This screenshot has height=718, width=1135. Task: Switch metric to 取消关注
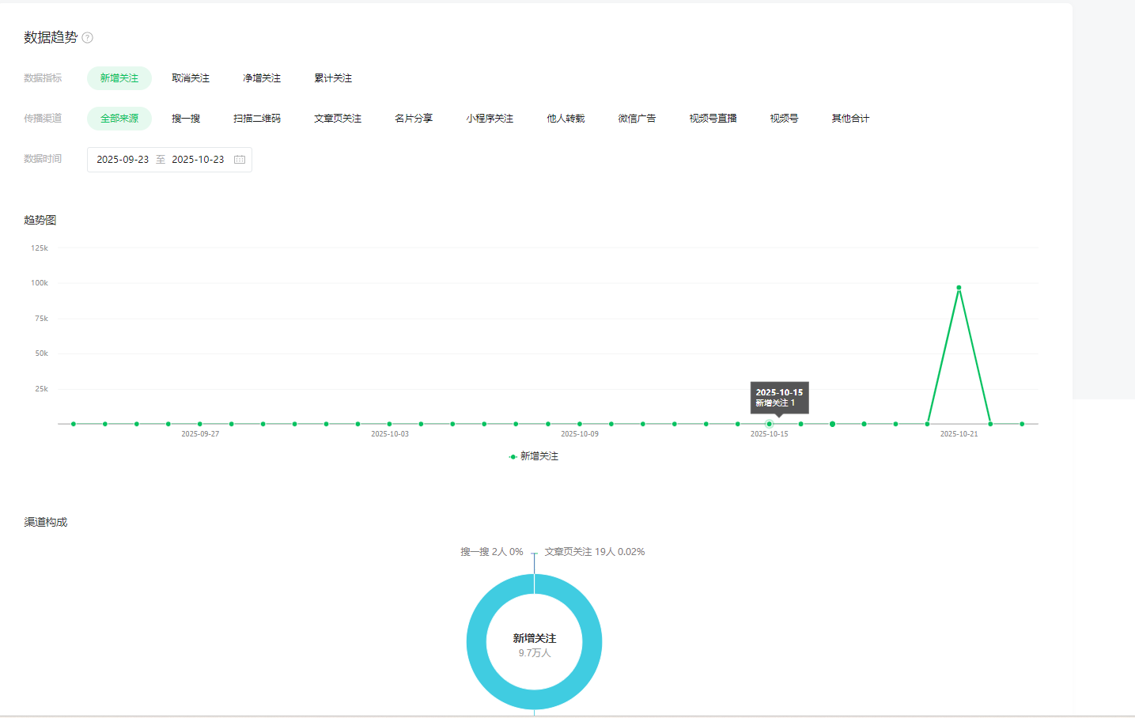click(191, 78)
